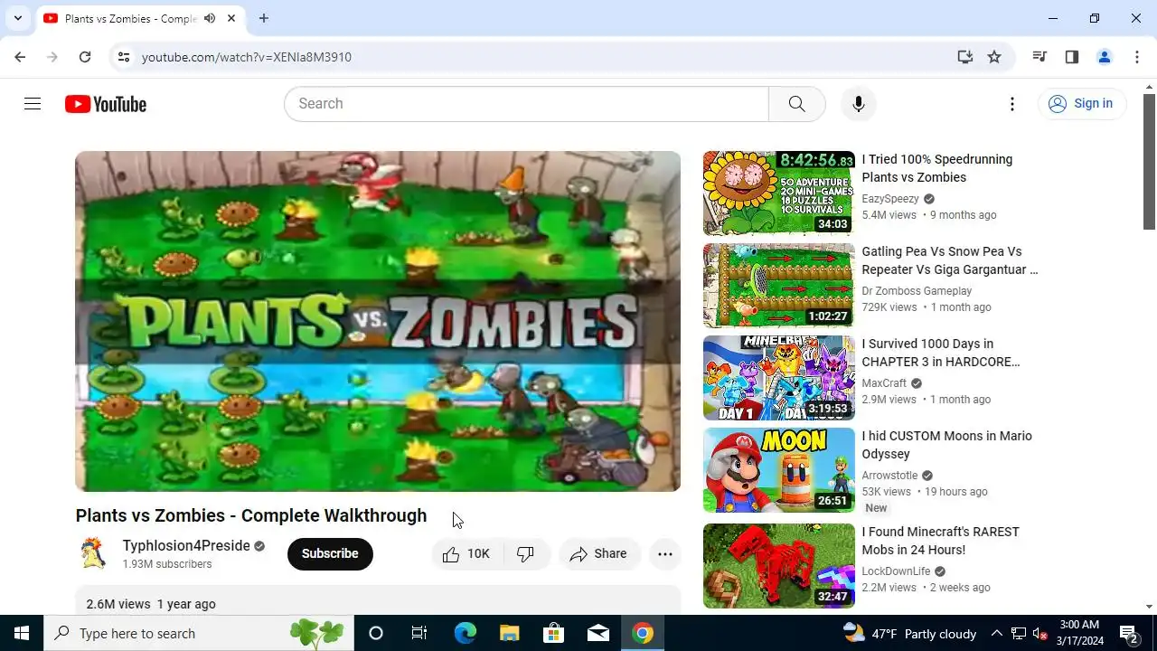
Task: Click Typhlosion4Preside channel avatar
Action: pos(93,553)
